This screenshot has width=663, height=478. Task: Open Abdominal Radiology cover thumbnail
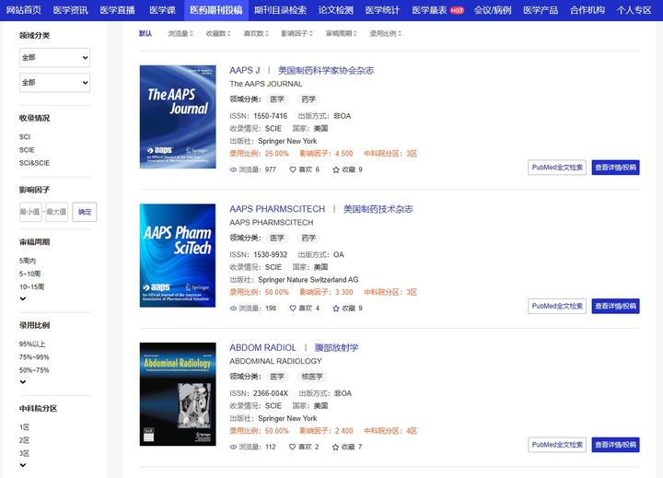tap(178, 394)
